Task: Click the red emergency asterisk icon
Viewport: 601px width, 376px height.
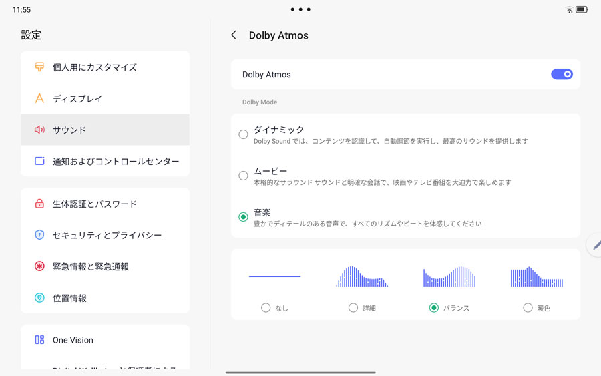Action: tap(39, 266)
